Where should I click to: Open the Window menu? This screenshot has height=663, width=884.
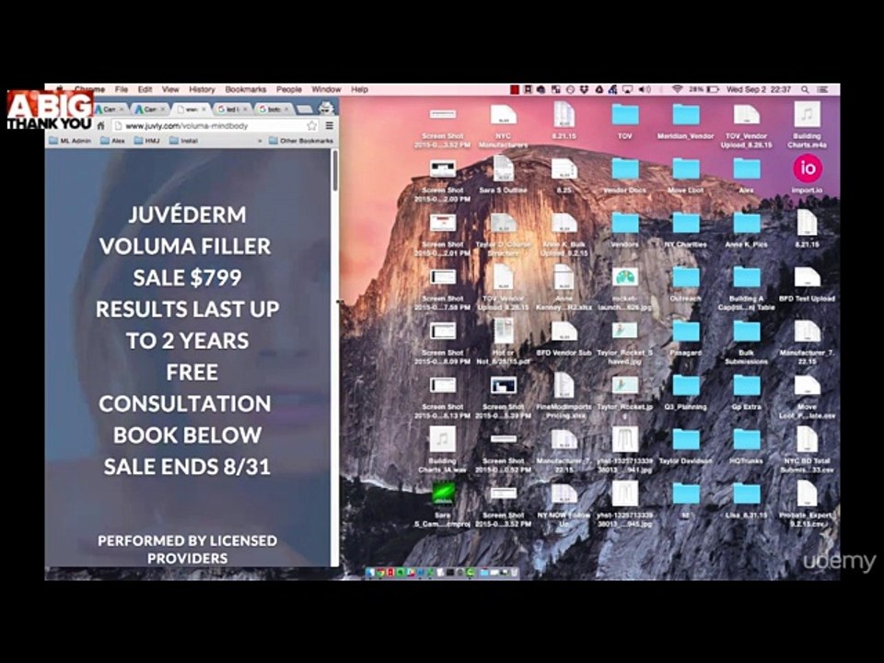[x=326, y=89]
